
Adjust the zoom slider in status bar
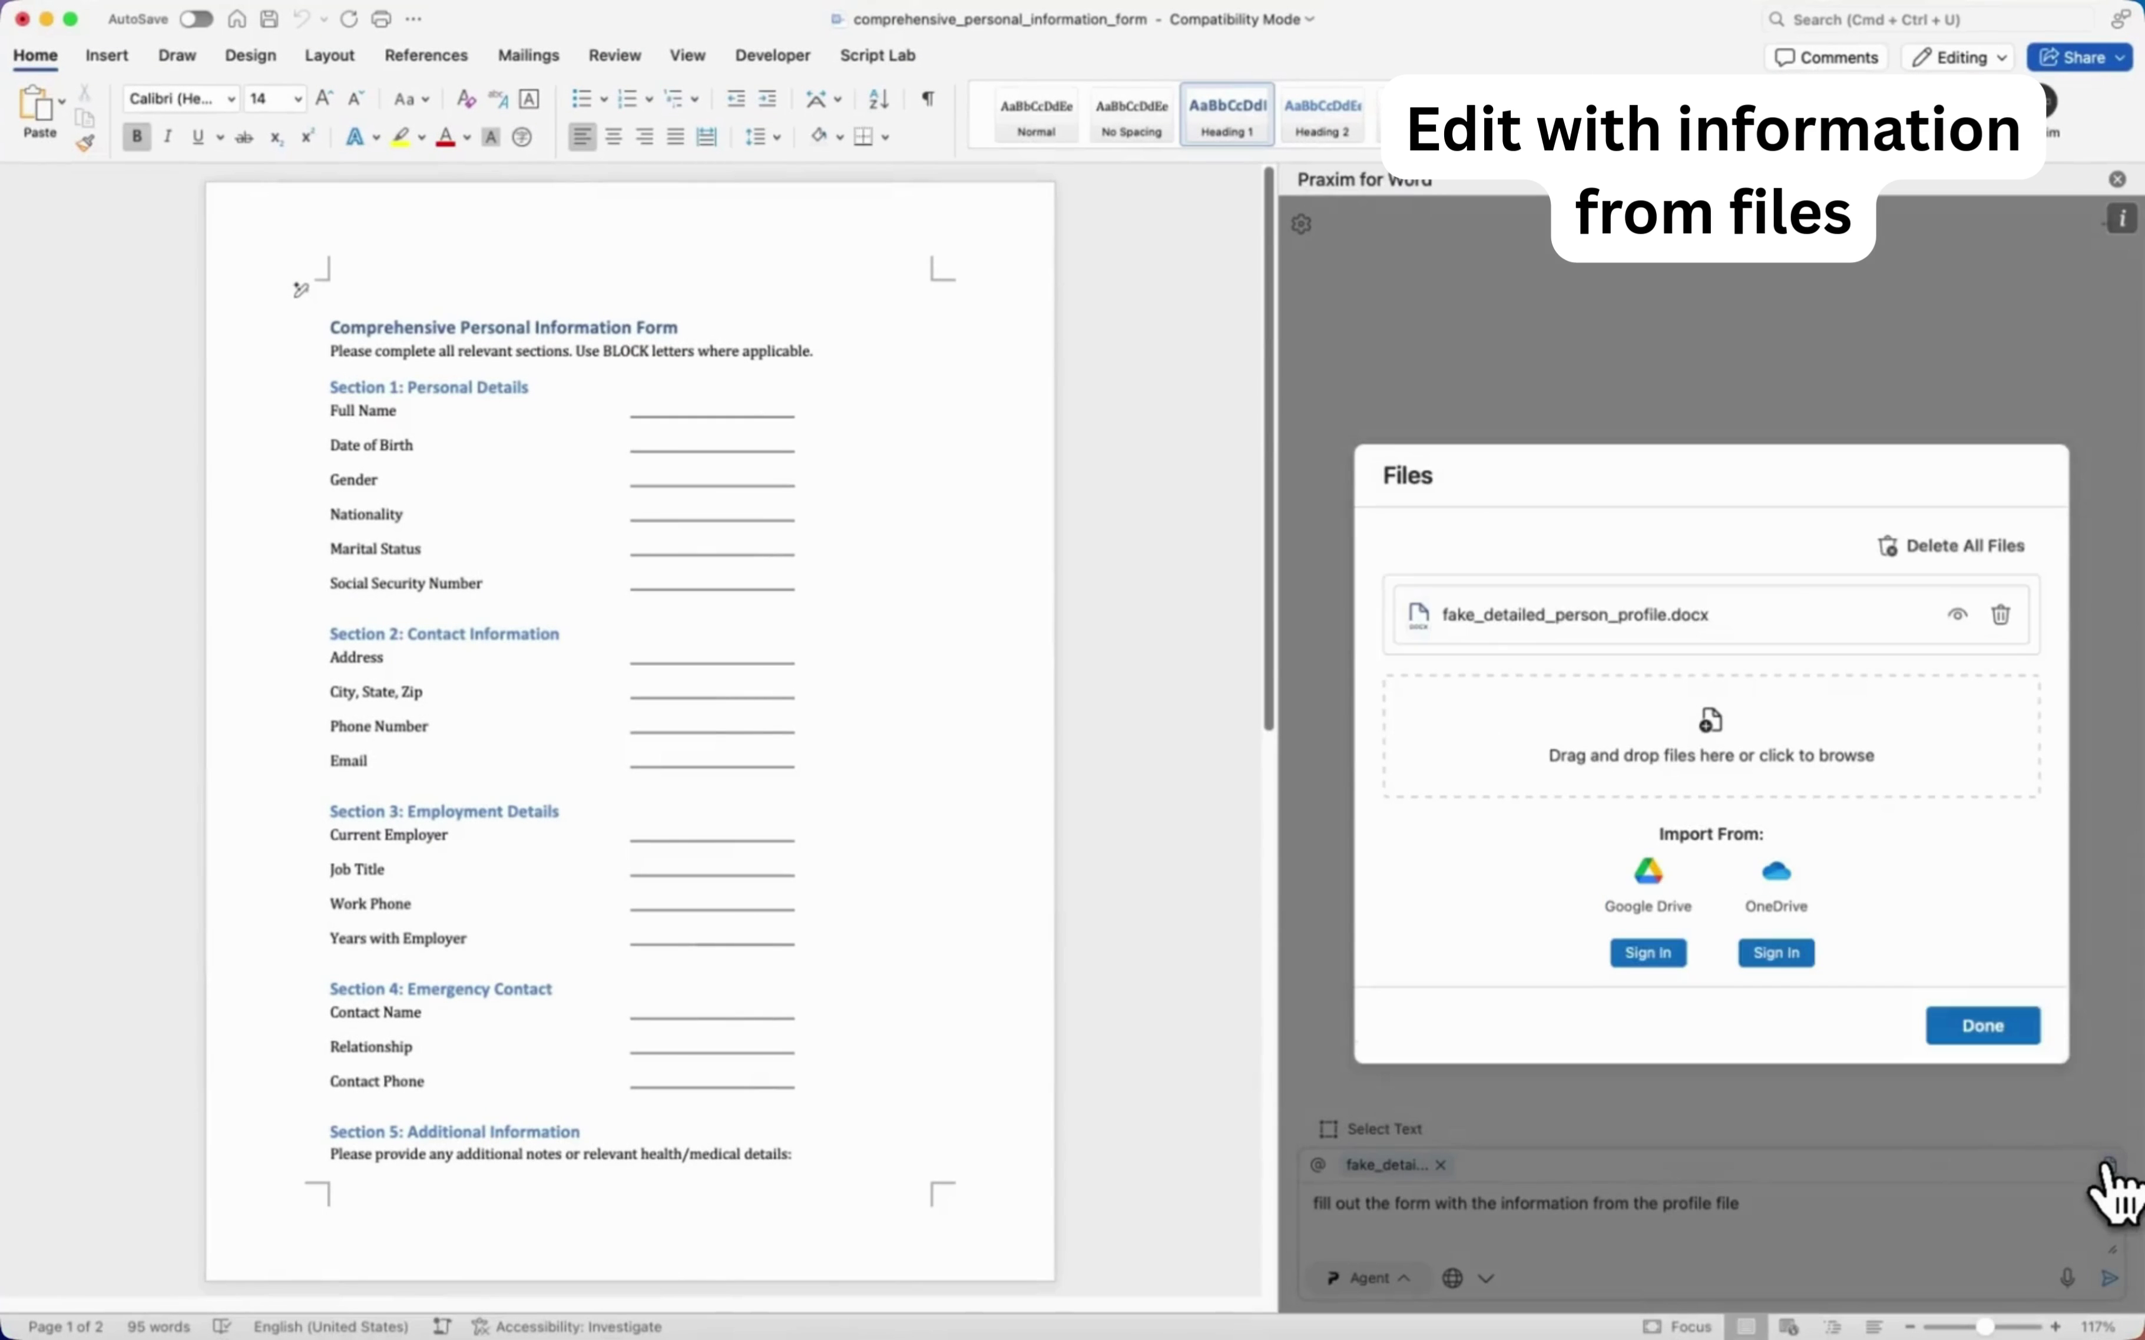pyautogui.click(x=1984, y=1326)
